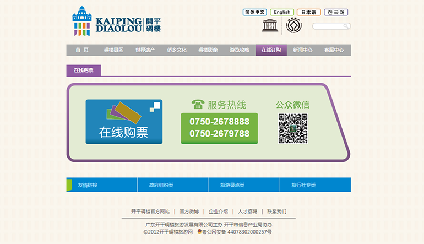Open the 游览攻略 menu item
This screenshot has width=424, height=244.
pos(240,50)
